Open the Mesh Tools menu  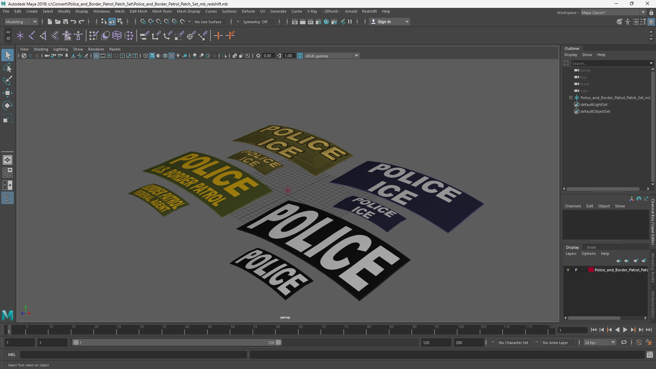[x=162, y=11]
